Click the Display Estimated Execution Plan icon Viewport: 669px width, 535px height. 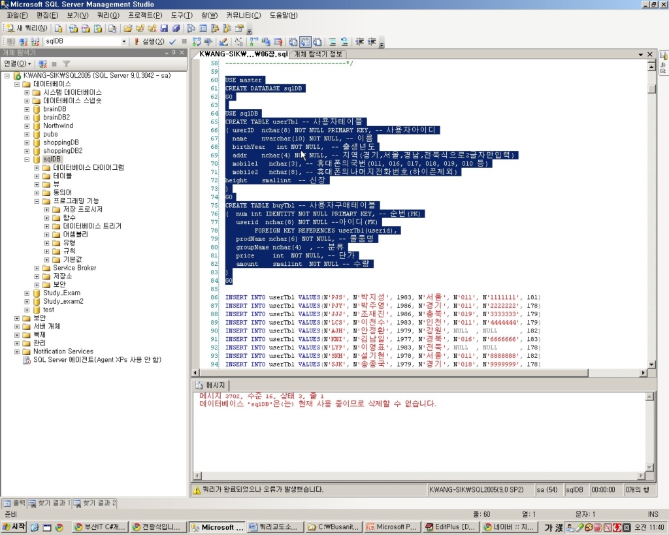point(196,41)
